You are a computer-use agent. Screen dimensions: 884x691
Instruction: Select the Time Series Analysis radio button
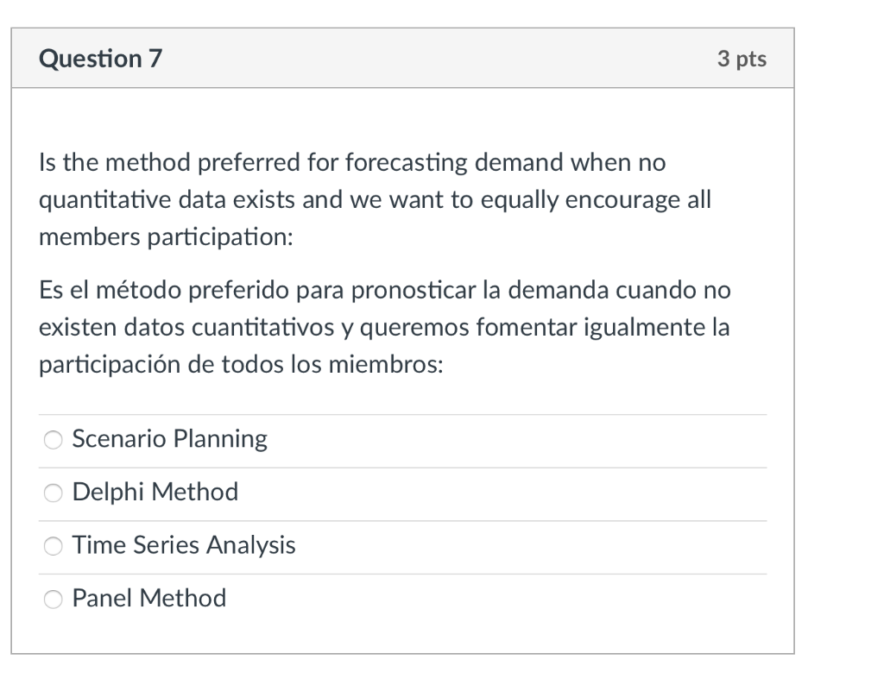tap(53, 546)
